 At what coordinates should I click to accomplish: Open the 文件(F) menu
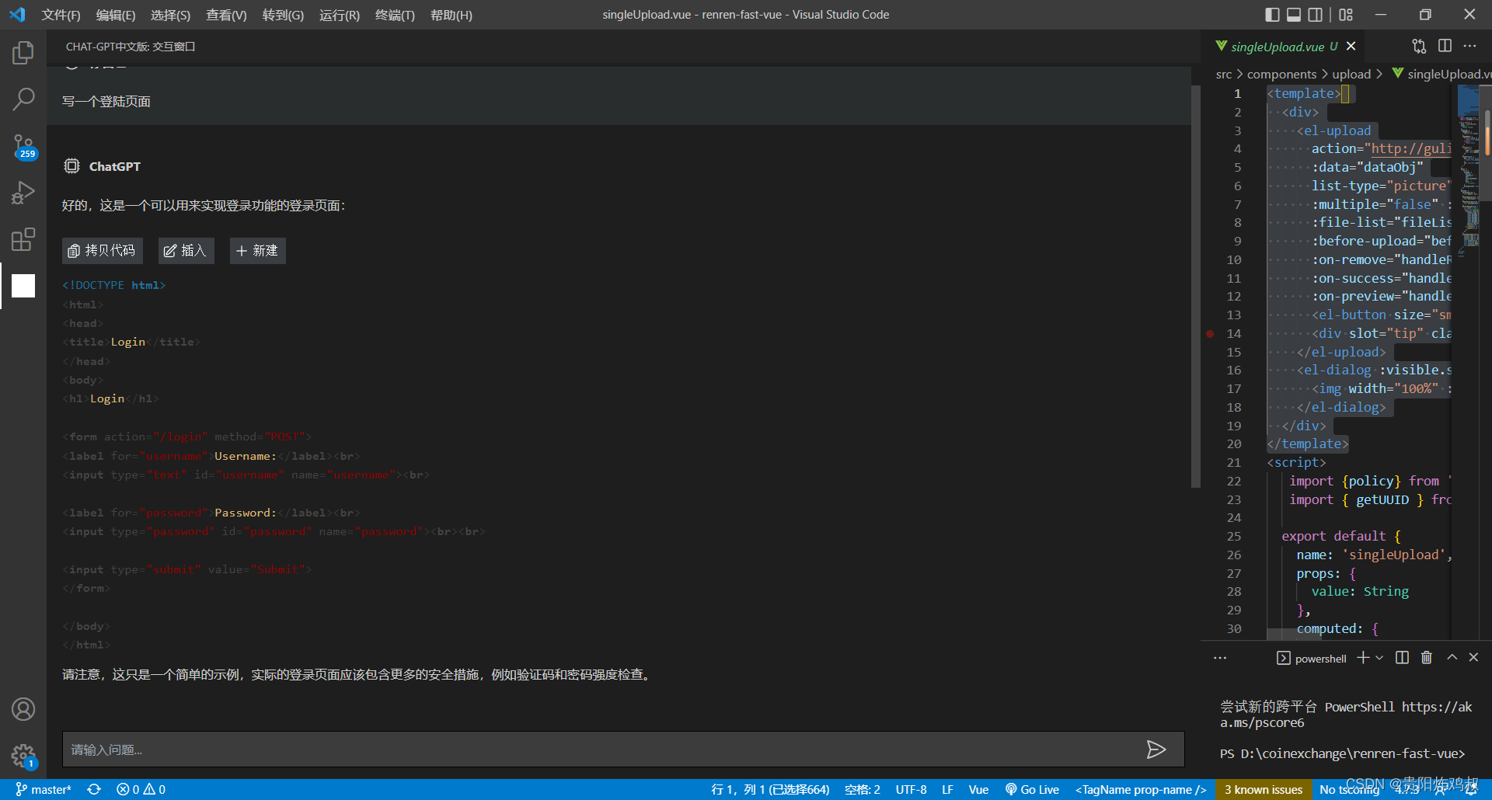61,15
